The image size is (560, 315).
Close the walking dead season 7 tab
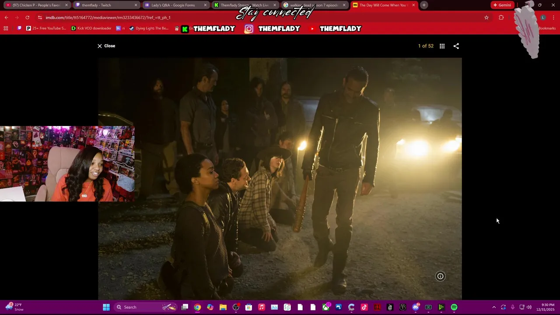click(344, 5)
